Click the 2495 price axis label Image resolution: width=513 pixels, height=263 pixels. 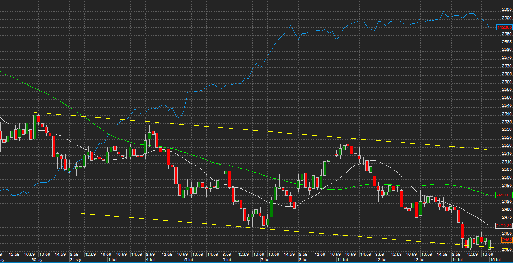click(507, 186)
